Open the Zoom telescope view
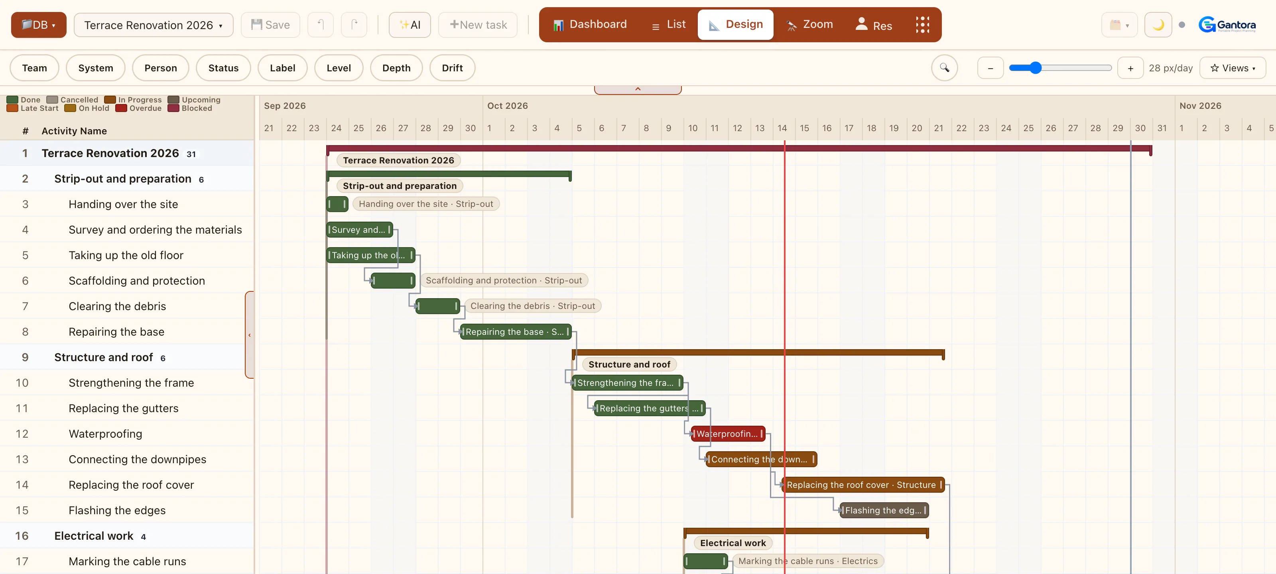 point(809,24)
